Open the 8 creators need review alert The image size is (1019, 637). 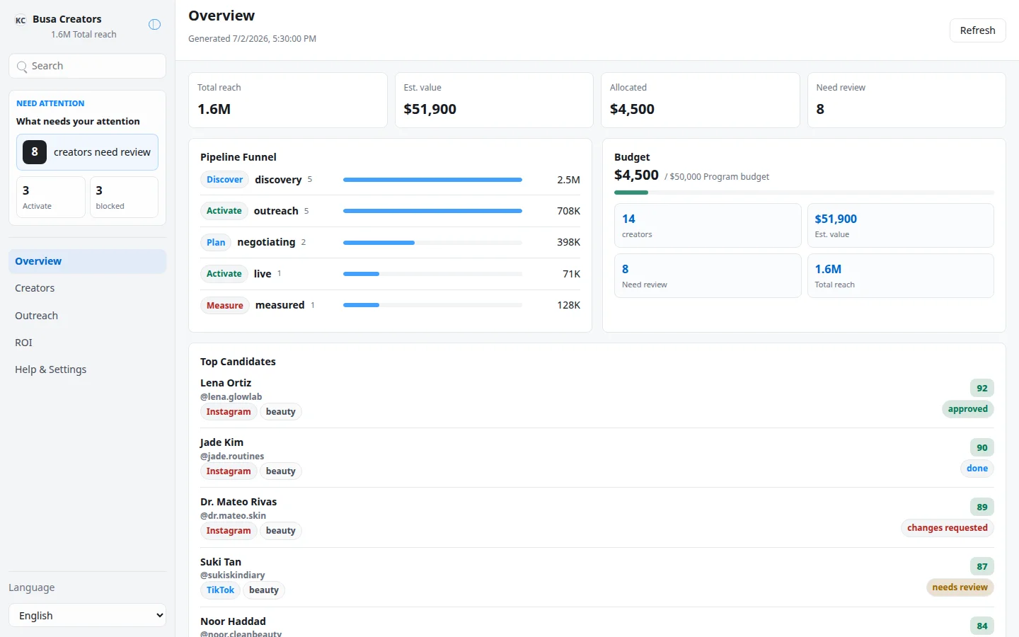coord(87,152)
